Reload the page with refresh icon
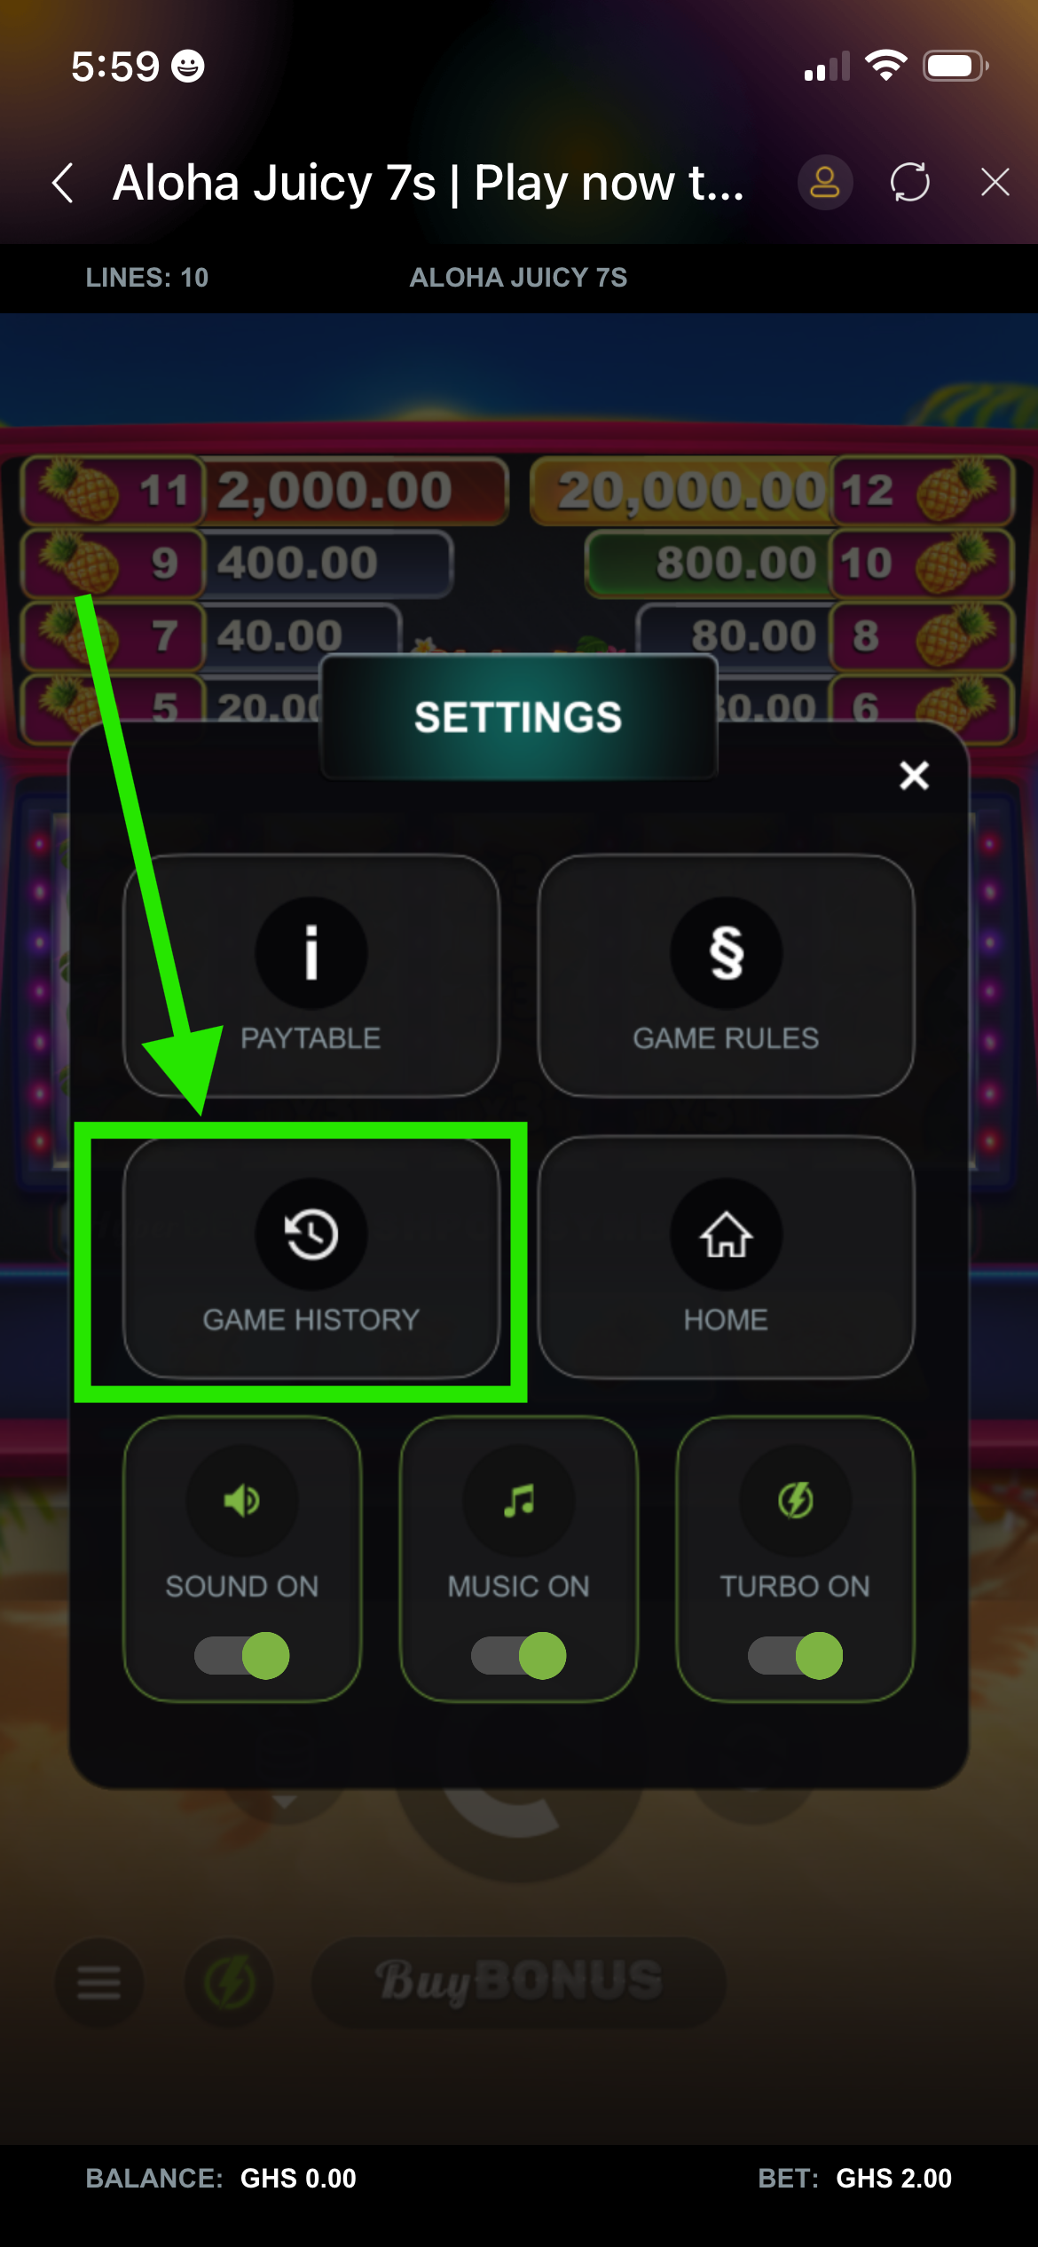 click(910, 183)
